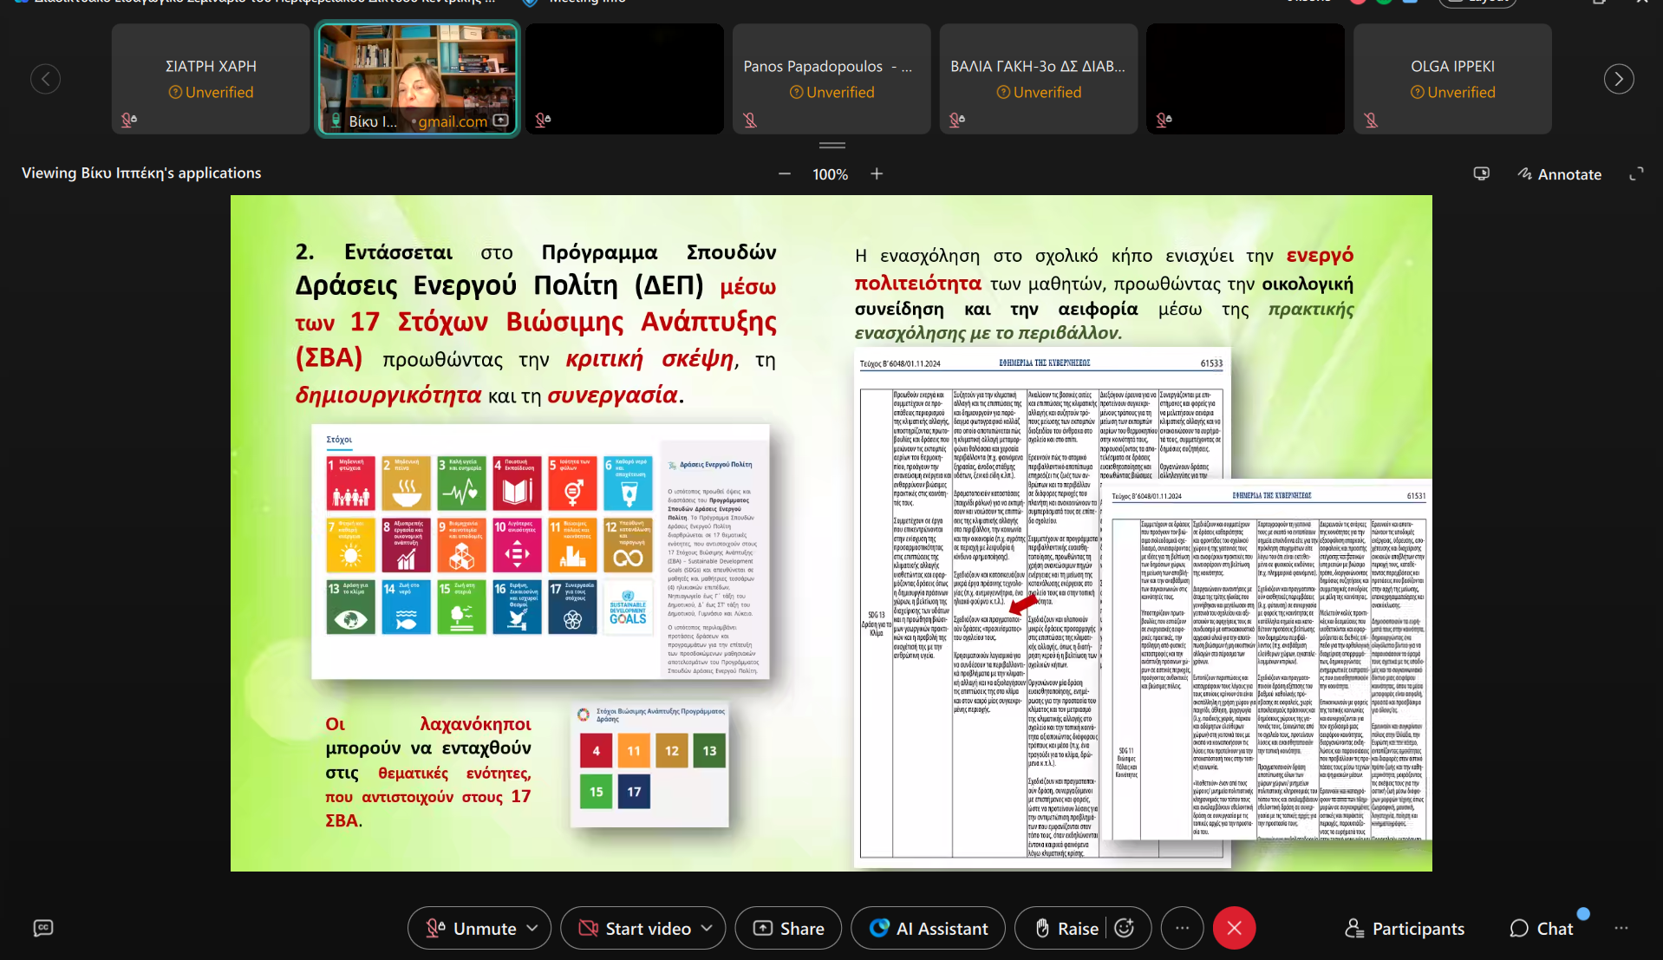Viewport: 1663px width, 960px height.
Task: Open the closed captions icon
Action: pos(43,928)
